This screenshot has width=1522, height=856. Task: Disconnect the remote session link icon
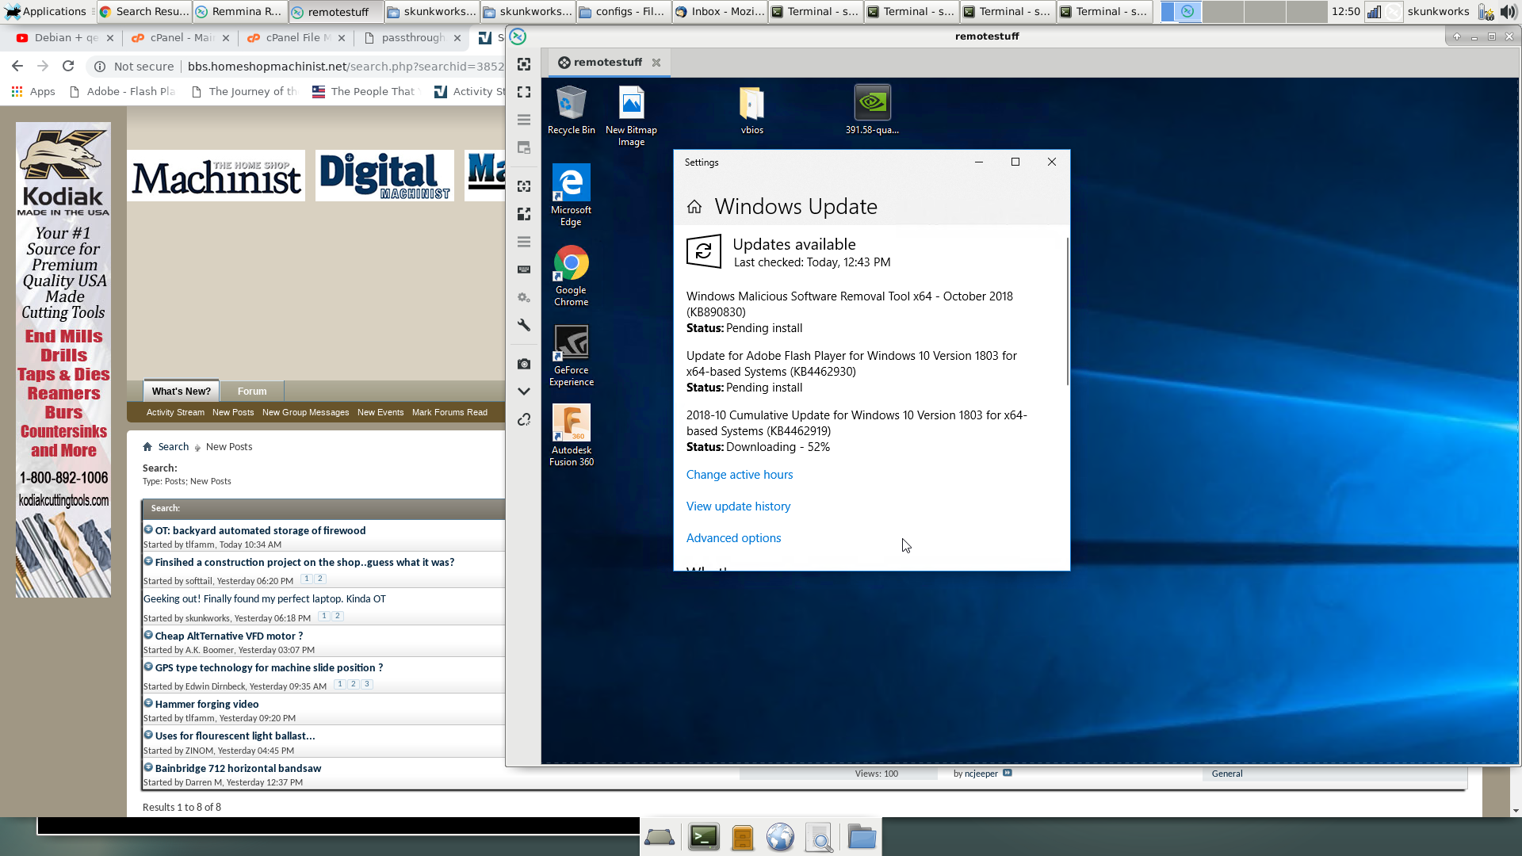[x=524, y=419]
